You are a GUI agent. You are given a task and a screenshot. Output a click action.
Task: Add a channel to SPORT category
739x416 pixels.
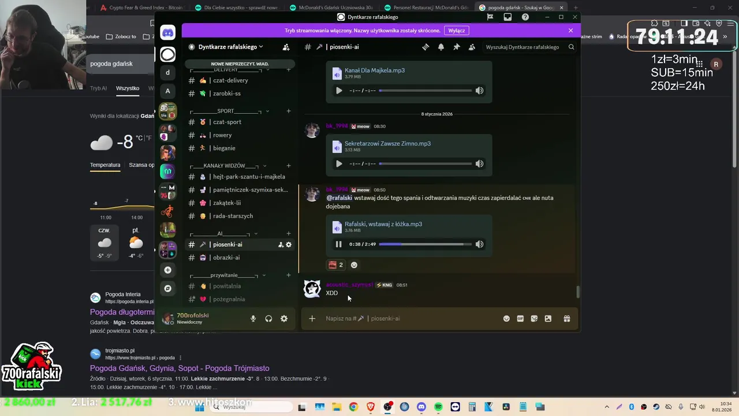(289, 111)
